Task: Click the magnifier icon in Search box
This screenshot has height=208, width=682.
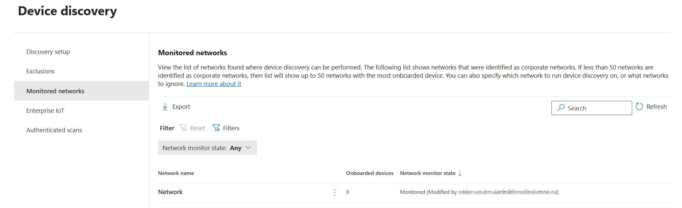Action: [561, 108]
